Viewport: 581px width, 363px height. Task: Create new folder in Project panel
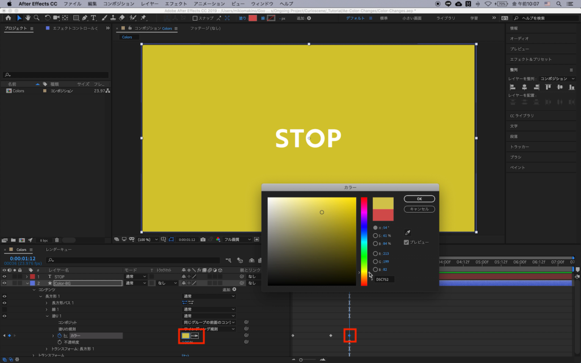14,240
